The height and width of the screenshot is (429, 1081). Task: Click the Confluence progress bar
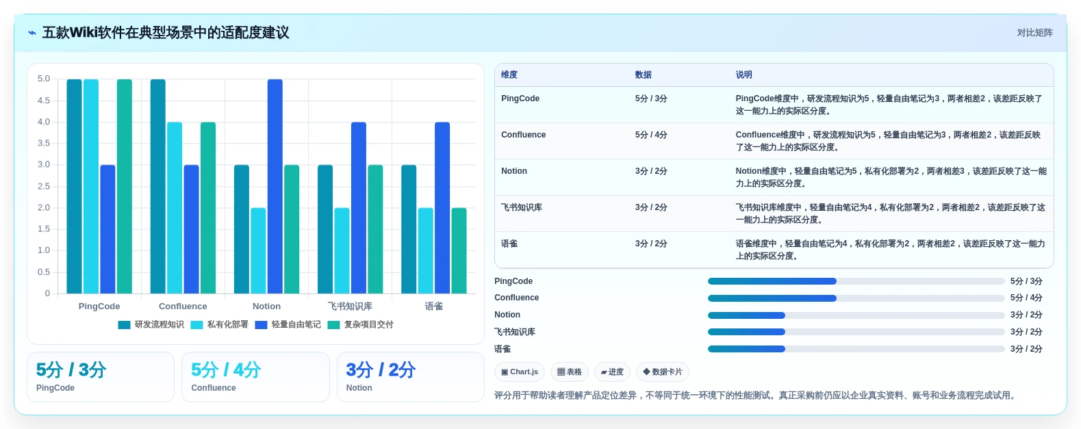[856, 298]
